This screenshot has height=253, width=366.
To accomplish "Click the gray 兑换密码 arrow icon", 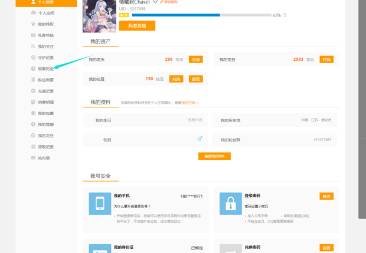I will (231, 248).
